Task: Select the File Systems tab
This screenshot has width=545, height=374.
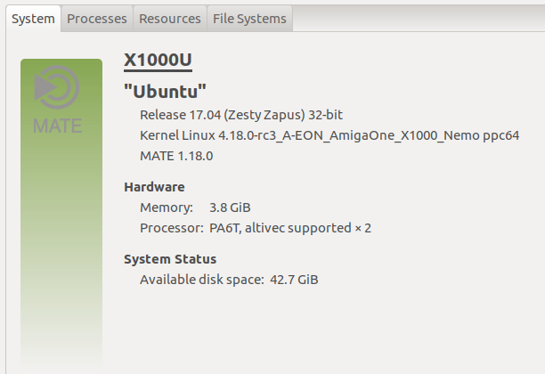Action: coord(248,18)
